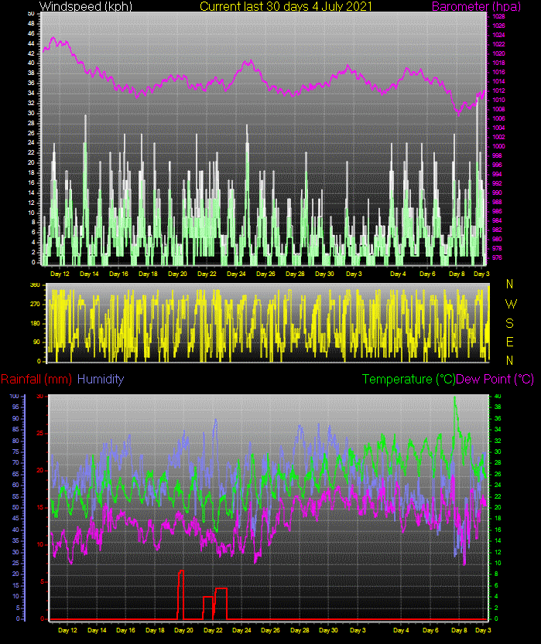Click Day 28 on the windspeed chart axis
This screenshot has width=541, height=644.
coord(295,274)
